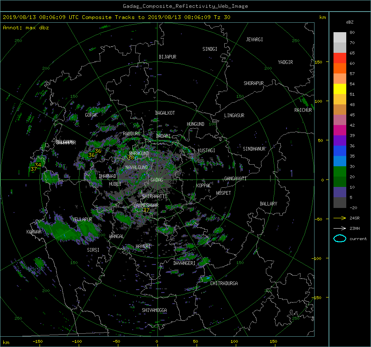The height and width of the screenshot is (347, 371).
Task: Click the 'SINDGI' city label
Action: coord(210,49)
